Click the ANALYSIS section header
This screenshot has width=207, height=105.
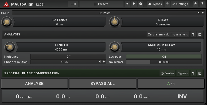click(x=12, y=34)
